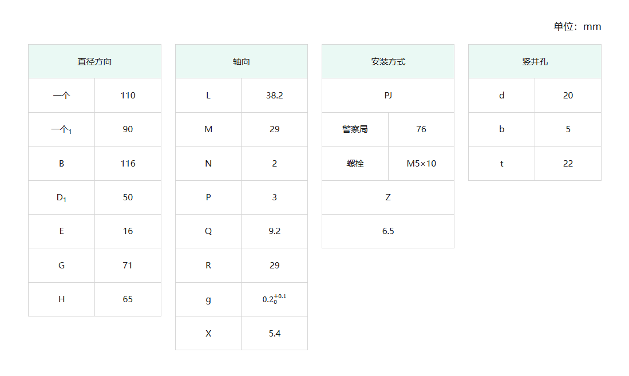The image size is (629, 376).
Task: Select the t value 22 cell
Action: pos(568,164)
